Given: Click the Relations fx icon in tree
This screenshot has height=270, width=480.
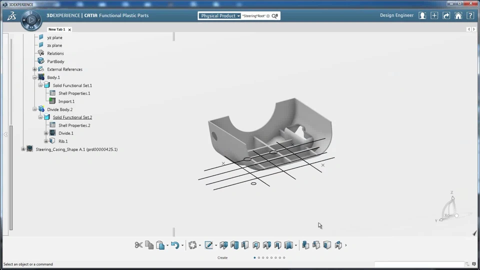Looking at the screenshot, I should click(x=41, y=53).
